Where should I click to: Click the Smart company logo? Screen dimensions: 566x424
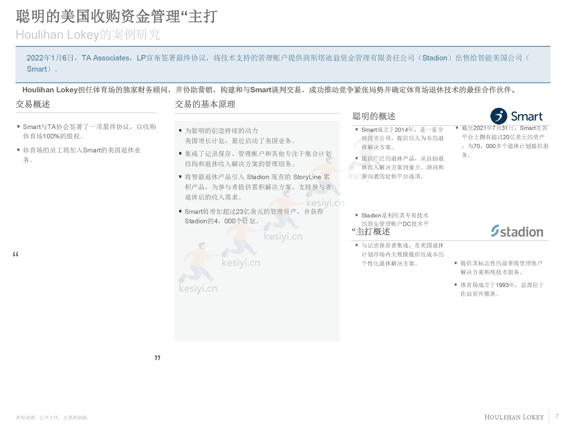pos(516,116)
